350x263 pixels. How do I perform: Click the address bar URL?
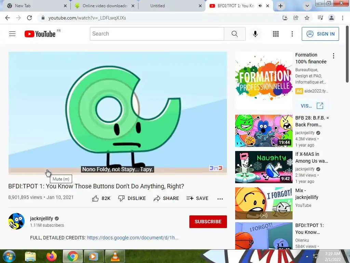[87, 18]
